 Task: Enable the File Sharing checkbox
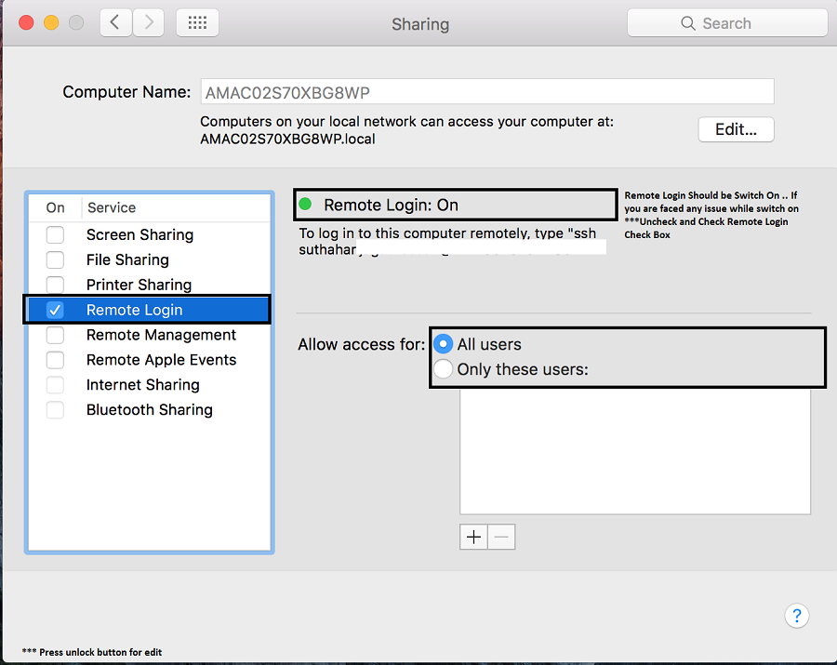point(55,259)
